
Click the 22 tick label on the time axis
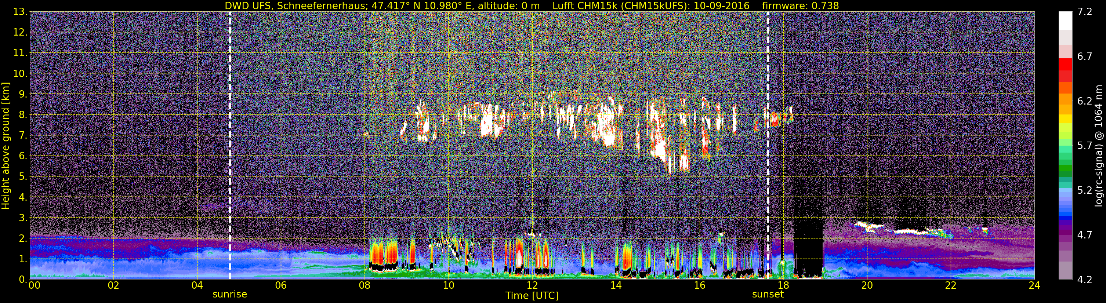pos(951,285)
